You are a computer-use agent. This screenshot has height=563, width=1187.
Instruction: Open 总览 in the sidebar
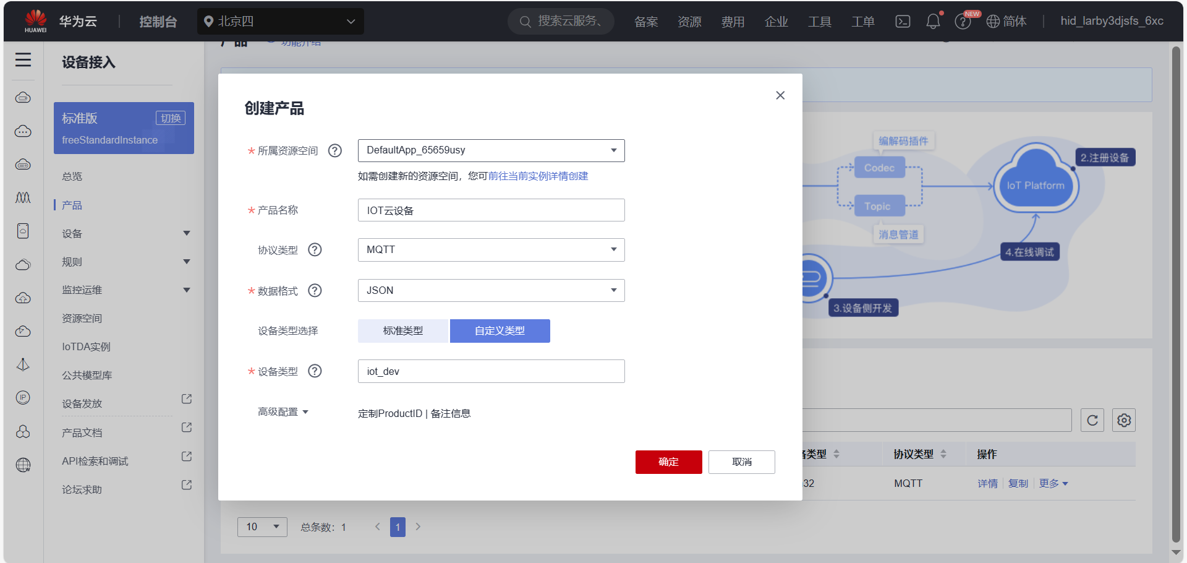point(72,176)
